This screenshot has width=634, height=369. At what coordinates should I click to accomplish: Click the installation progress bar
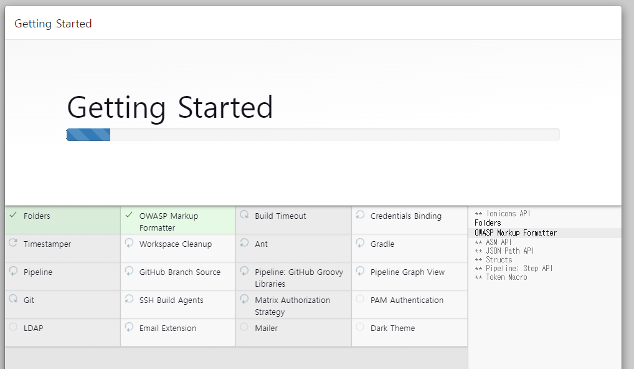313,135
